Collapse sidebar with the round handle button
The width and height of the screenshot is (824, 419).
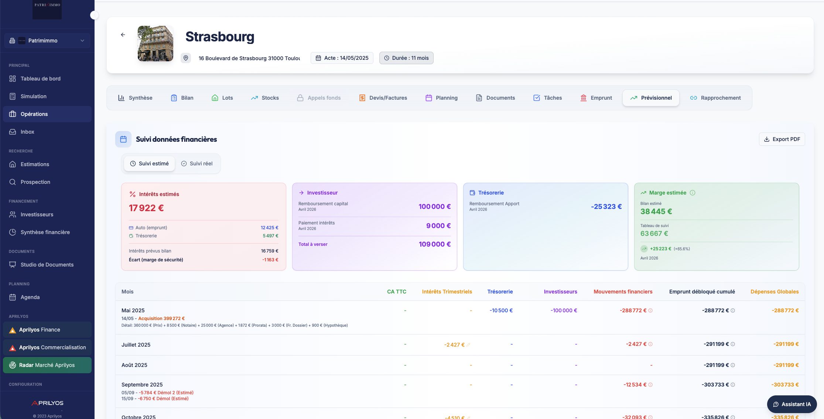point(95,15)
